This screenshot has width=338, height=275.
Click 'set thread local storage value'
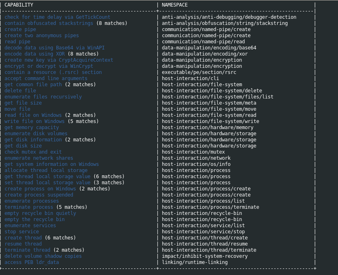(x=47, y=183)
